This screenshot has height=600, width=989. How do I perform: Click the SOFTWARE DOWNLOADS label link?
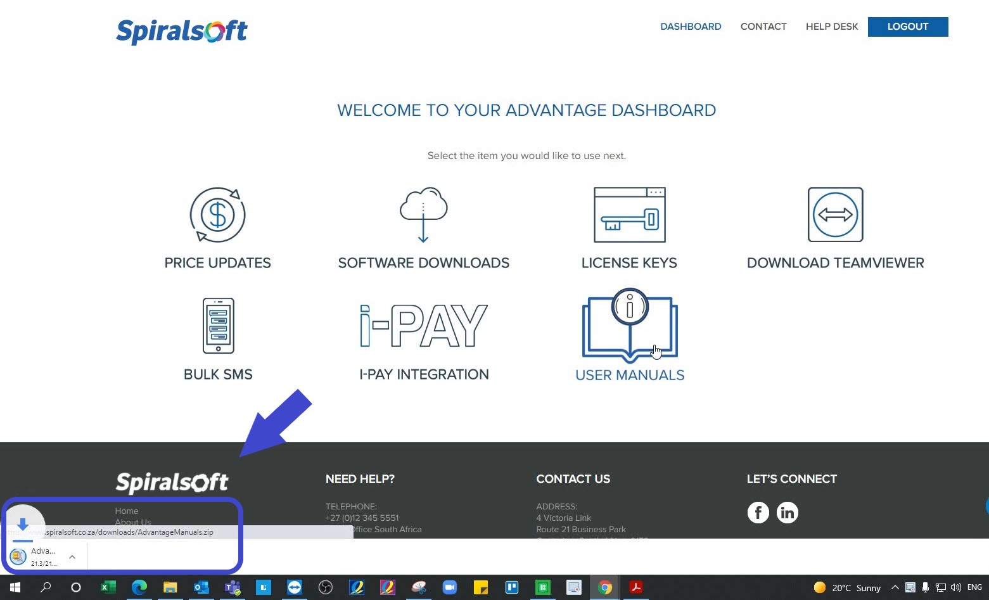point(423,263)
